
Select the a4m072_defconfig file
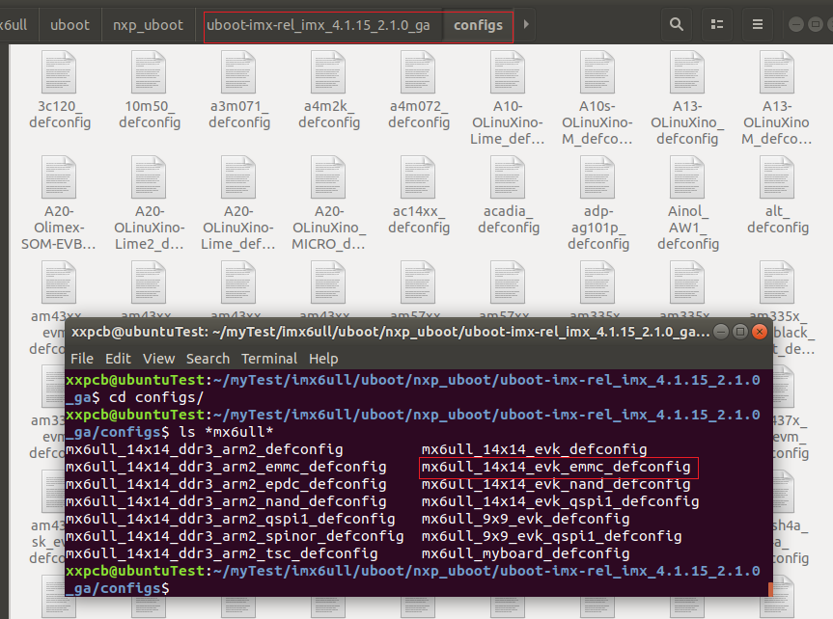[419, 91]
